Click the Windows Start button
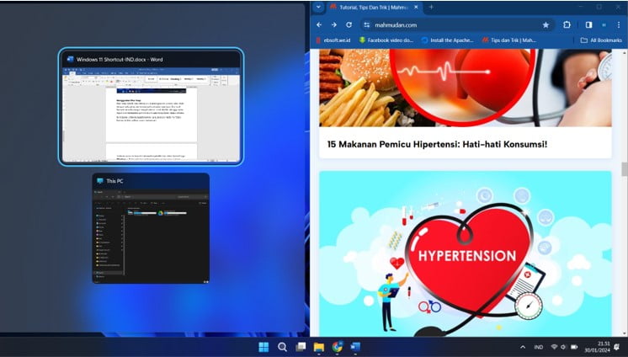 (x=263, y=346)
